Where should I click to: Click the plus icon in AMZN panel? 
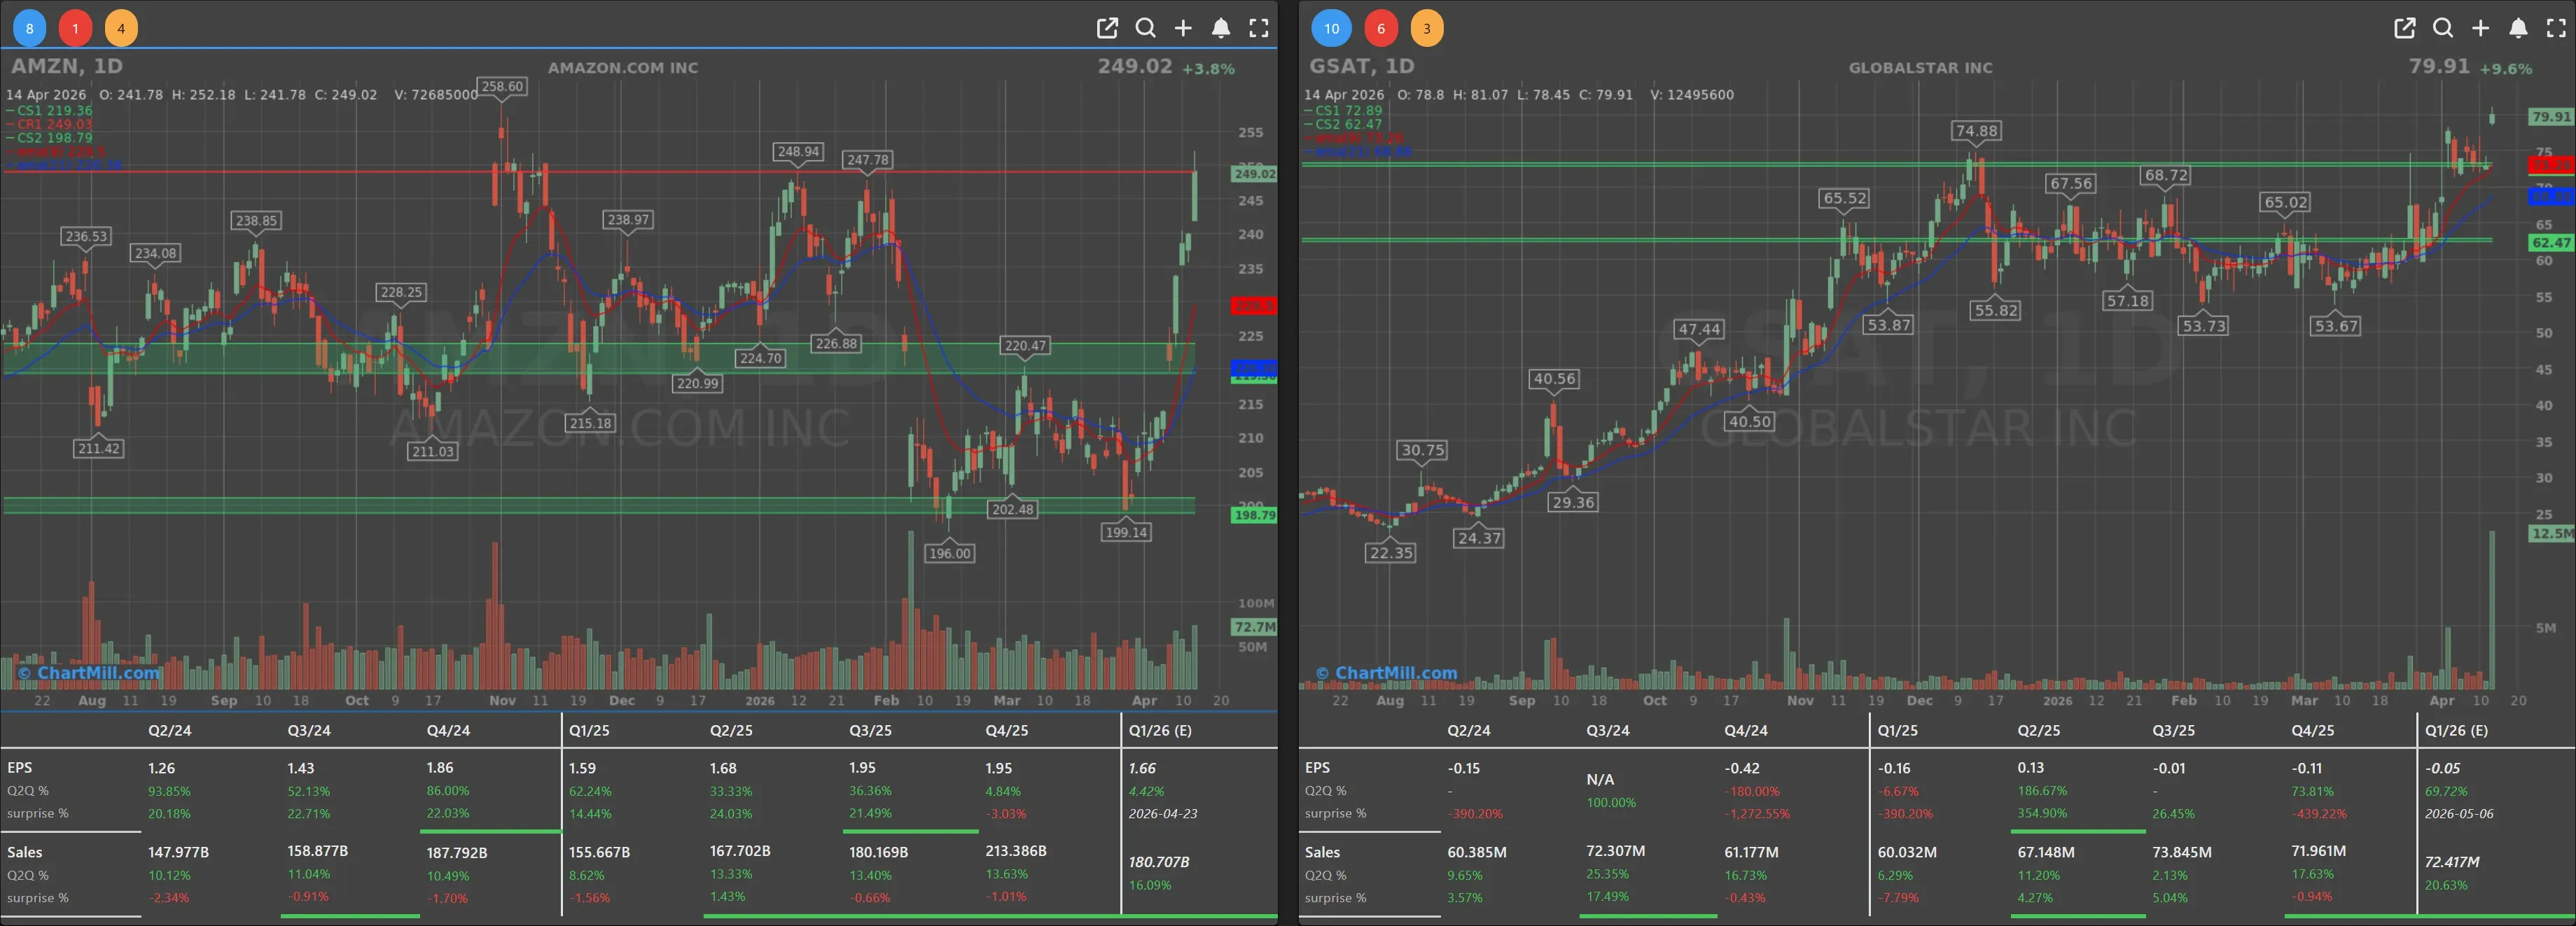pyautogui.click(x=1183, y=28)
